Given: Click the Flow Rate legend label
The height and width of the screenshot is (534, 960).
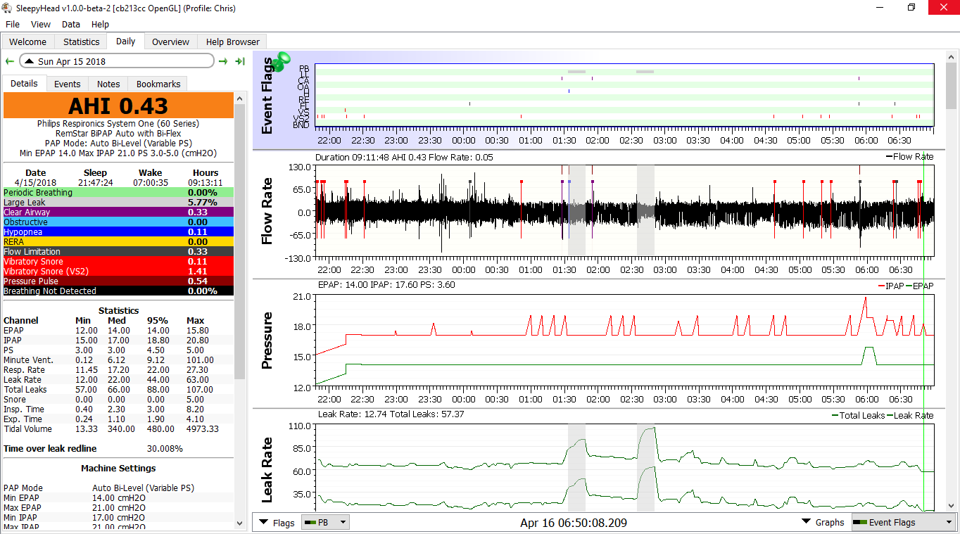Looking at the screenshot, I should coord(910,156).
